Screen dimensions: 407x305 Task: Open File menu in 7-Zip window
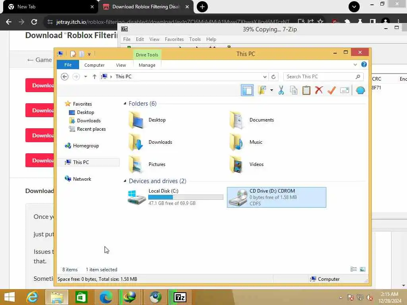click(127, 39)
